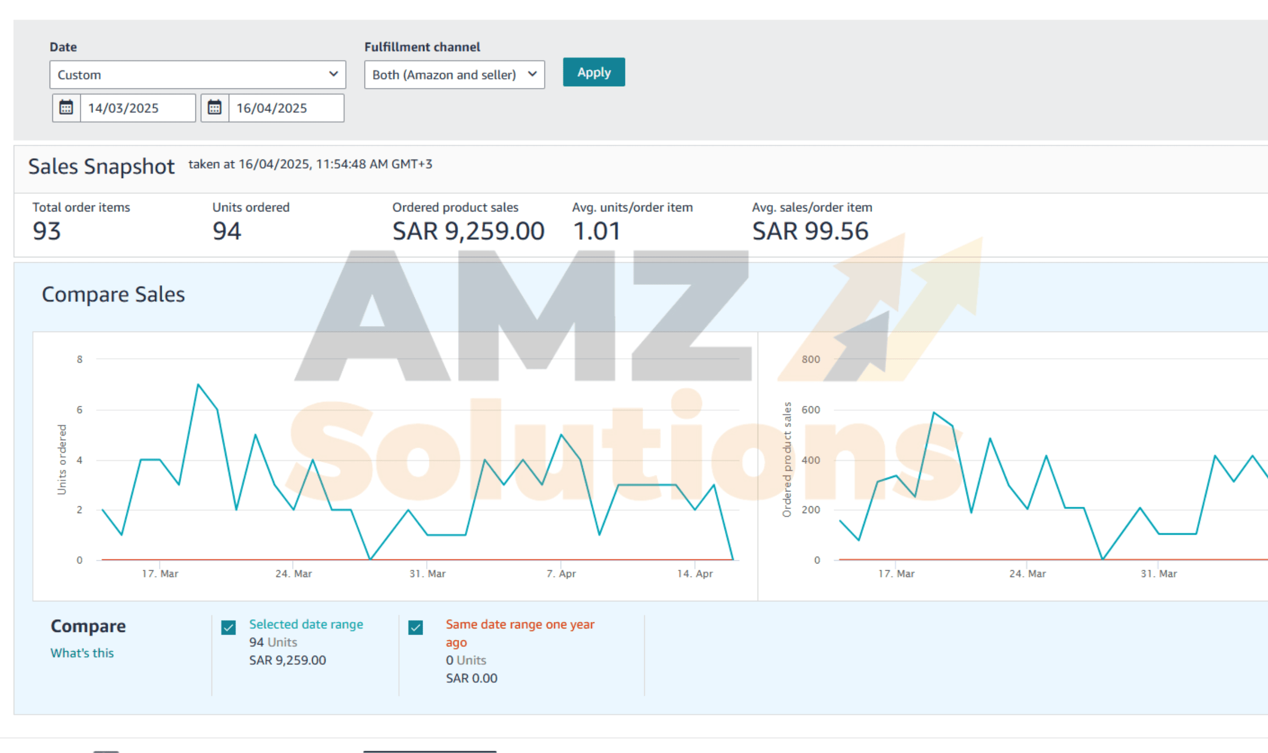Open the end date calendar icon
Screen dimensions: 1268x753
215,108
